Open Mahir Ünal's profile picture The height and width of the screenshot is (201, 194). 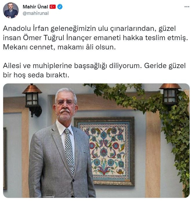(11, 10)
